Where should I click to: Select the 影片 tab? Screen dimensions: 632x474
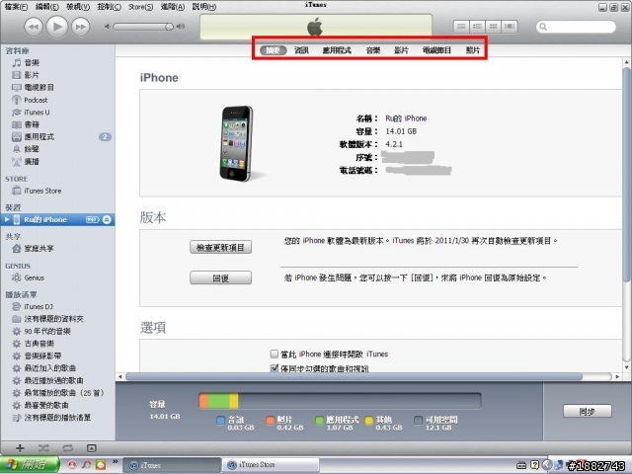point(401,50)
